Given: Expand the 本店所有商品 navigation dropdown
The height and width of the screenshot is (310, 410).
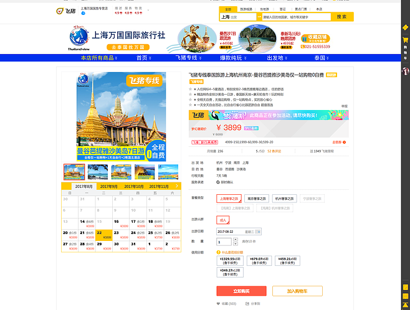Looking at the screenshot, I should point(99,58).
